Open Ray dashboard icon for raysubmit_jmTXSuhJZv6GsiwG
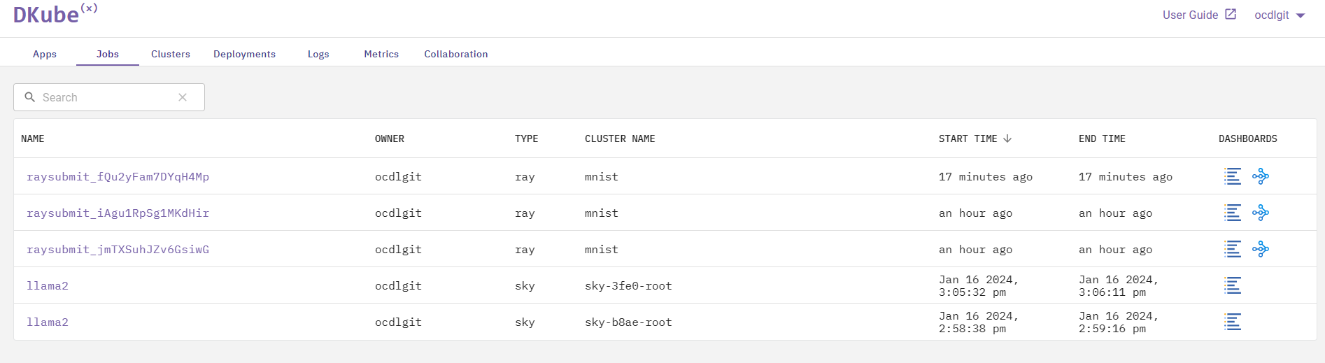The height and width of the screenshot is (363, 1325). 1260,249
